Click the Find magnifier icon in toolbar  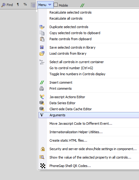coord(3,5)
